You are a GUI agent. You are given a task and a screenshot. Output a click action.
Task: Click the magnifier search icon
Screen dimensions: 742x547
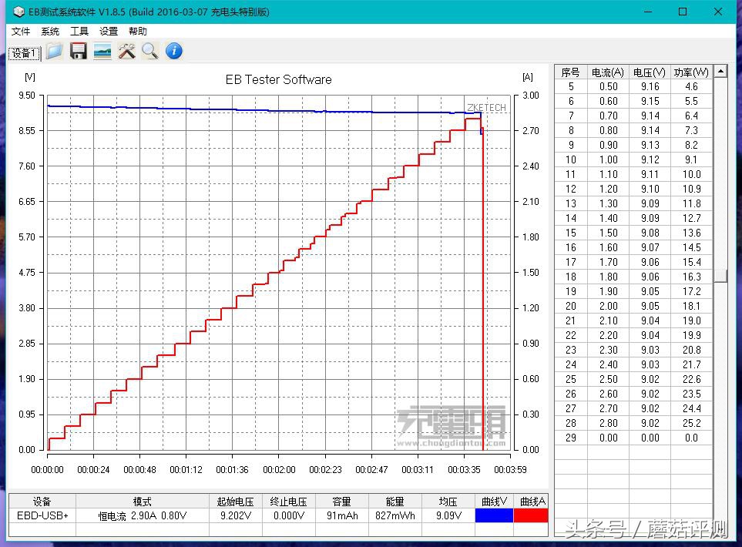point(150,51)
